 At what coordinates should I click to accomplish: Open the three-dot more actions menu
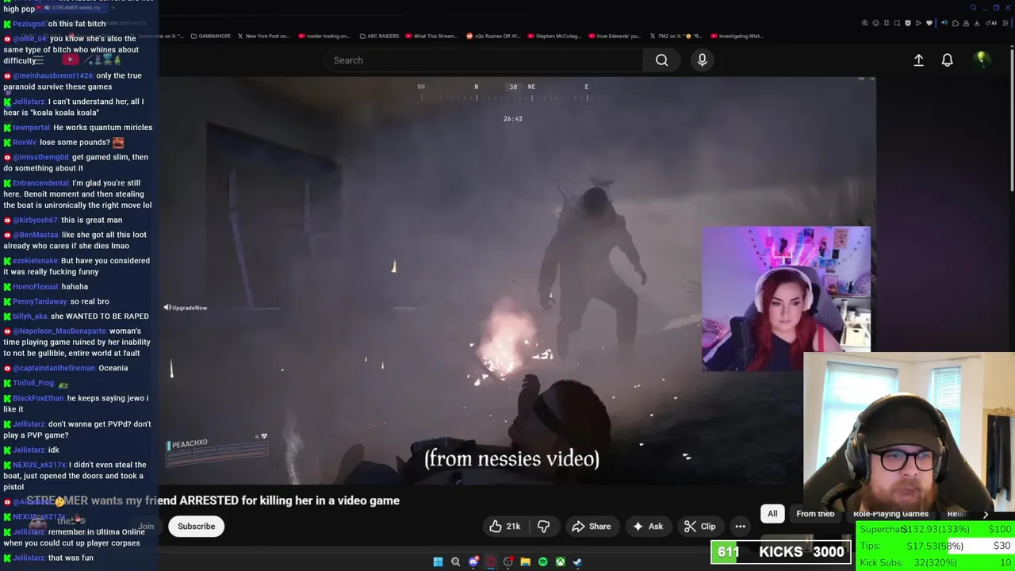coord(740,527)
